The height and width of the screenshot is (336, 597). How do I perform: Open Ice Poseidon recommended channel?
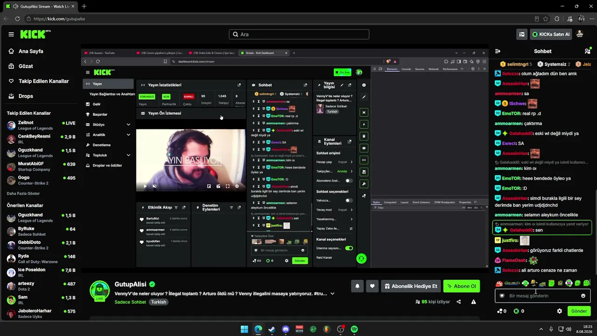click(41, 273)
